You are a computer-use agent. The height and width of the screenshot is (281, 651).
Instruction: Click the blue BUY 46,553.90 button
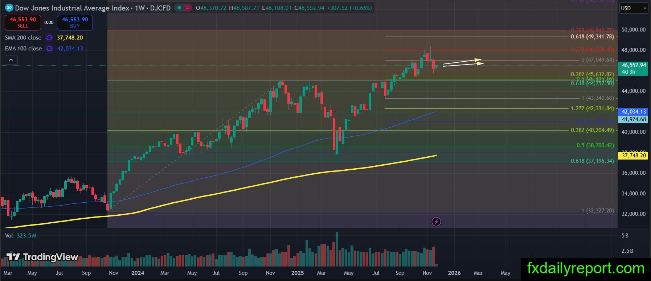coord(75,22)
